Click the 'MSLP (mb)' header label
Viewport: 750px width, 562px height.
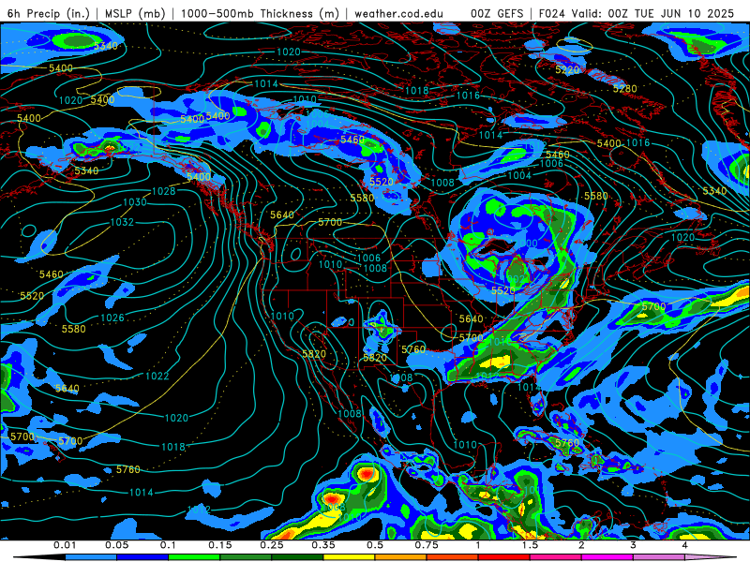[x=135, y=13]
